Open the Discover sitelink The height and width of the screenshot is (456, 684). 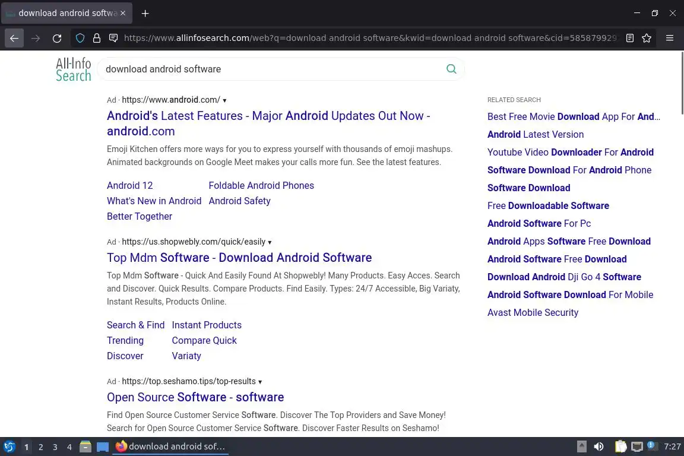pyautogui.click(x=125, y=356)
